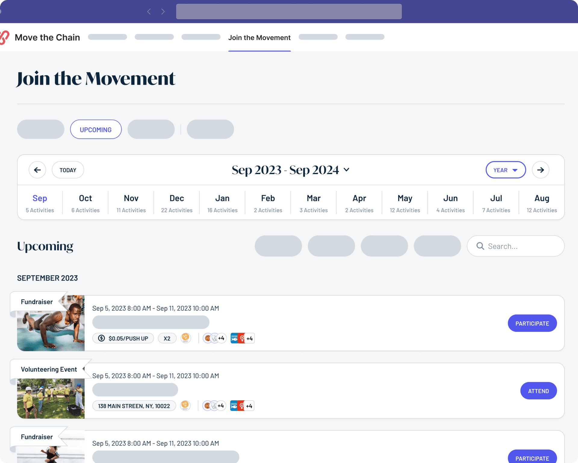578x463 pixels.
Task: Select the Jan month with 16 Activities
Action: (222, 203)
